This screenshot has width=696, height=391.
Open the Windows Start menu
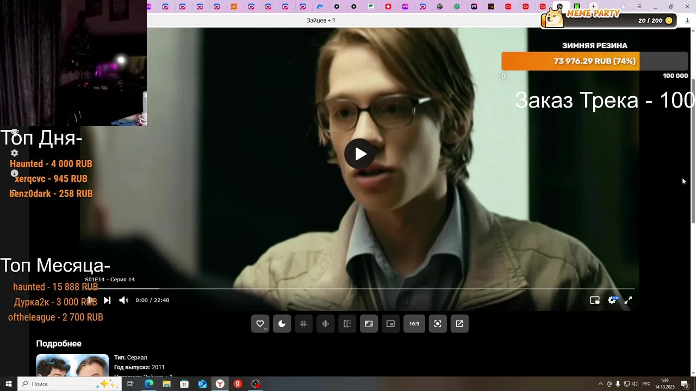9,384
